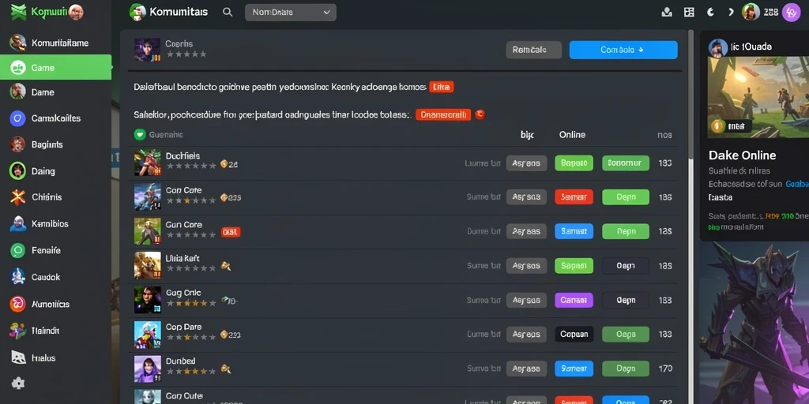This screenshot has height=404, width=809.
Task: Select Game in the left sidebar
Action: [56, 68]
